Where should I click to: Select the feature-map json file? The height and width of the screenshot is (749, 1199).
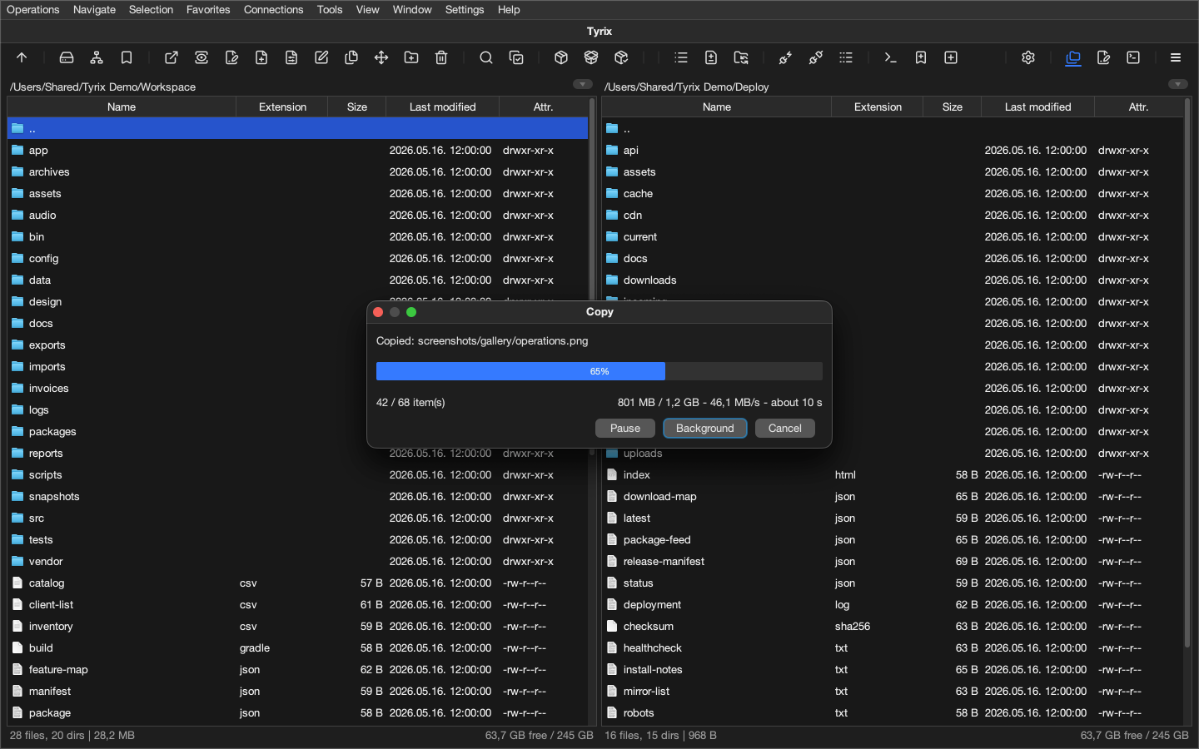(298, 670)
